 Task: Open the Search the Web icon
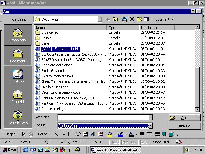coord(125,19)
